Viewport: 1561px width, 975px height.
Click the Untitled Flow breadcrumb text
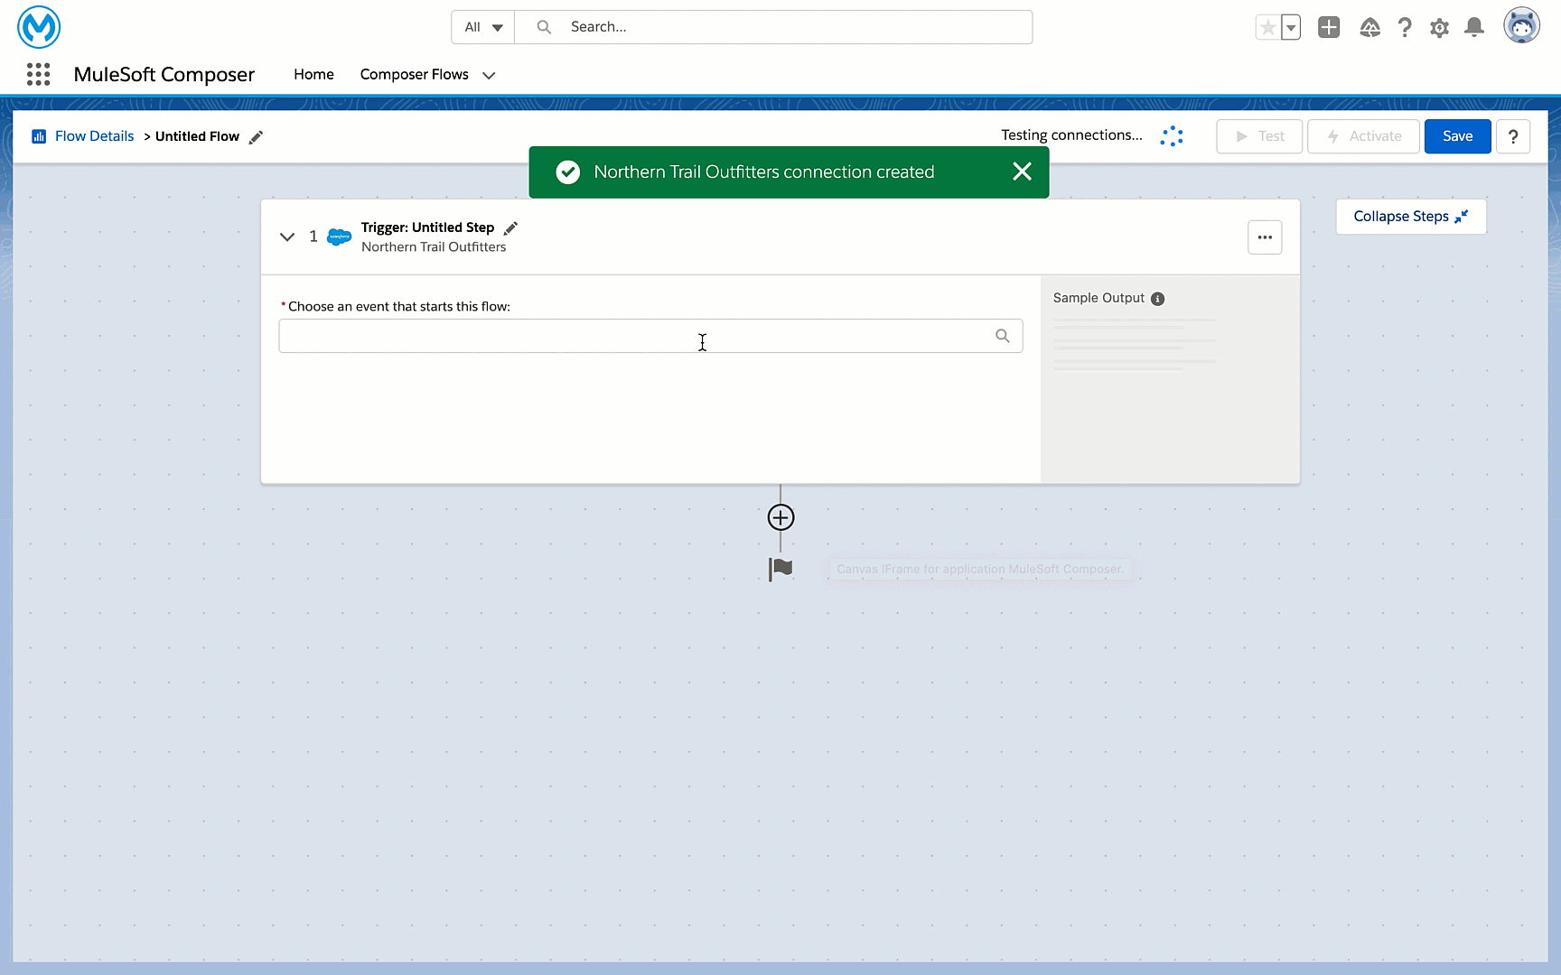[x=197, y=136]
